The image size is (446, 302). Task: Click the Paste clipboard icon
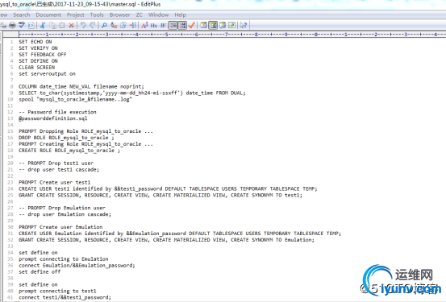pos(62,25)
